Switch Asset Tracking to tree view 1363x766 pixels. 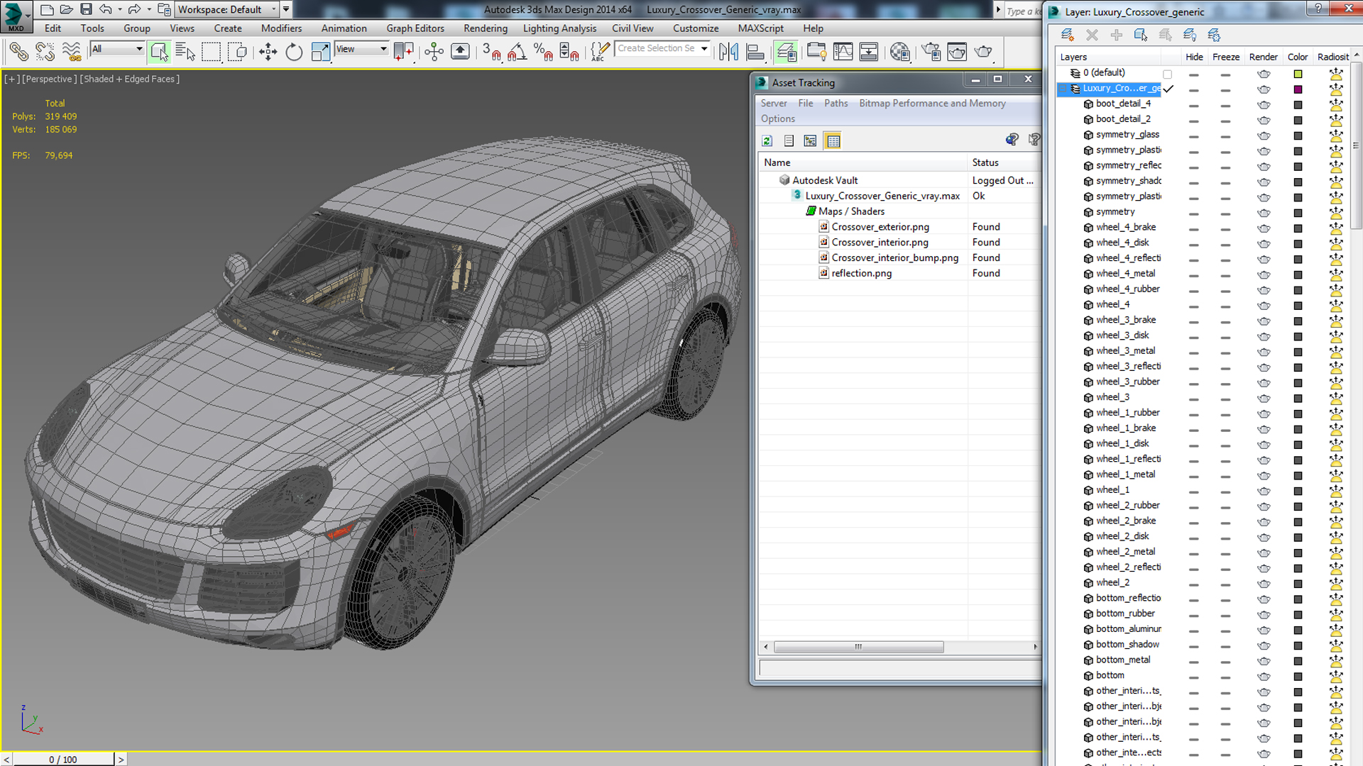pos(810,140)
